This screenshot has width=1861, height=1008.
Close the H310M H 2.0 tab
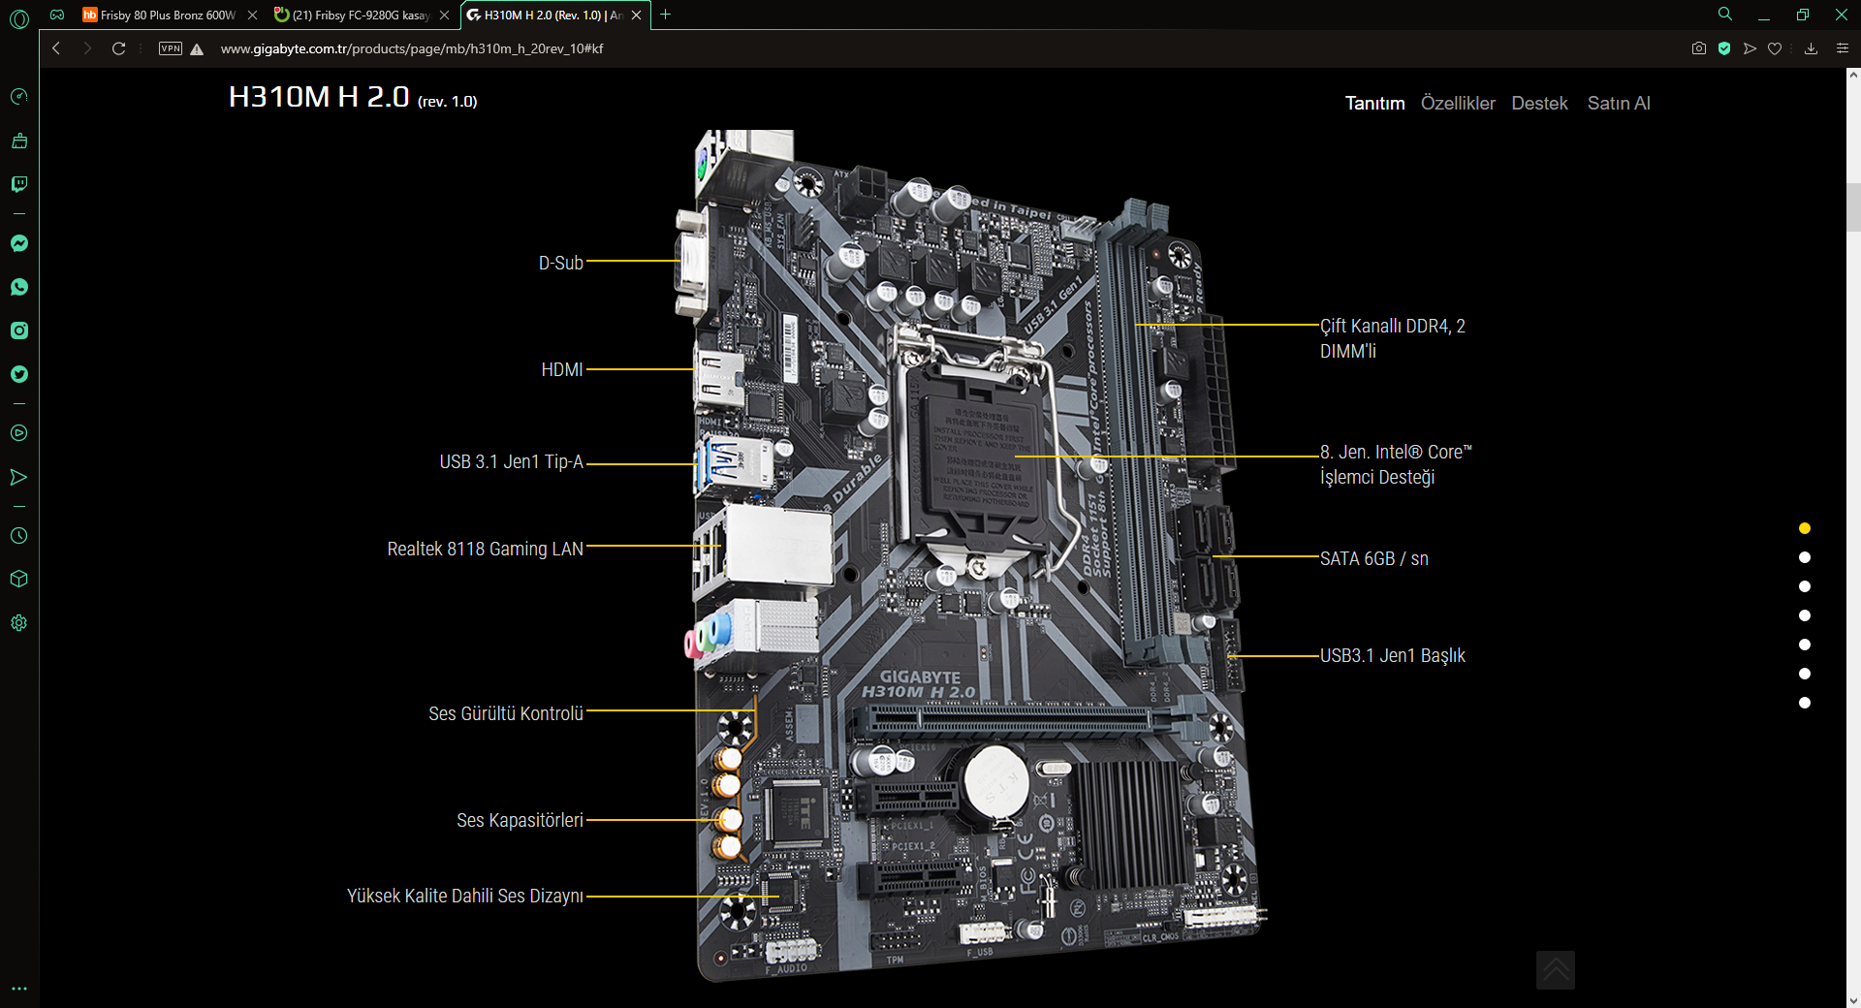pos(637,16)
